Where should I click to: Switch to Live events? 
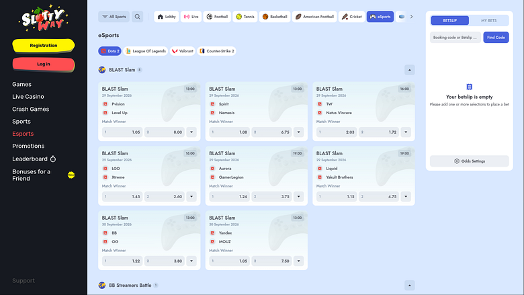[x=191, y=17]
